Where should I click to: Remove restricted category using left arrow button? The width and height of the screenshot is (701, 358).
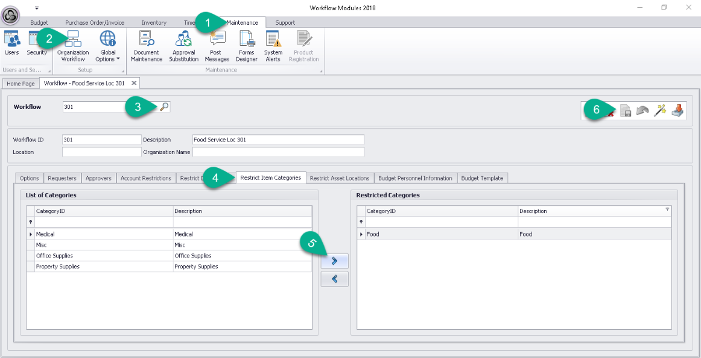point(334,279)
